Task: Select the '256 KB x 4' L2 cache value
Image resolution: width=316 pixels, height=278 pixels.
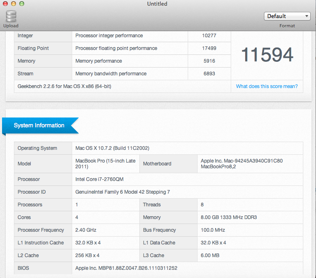Action: pos(87,255)
